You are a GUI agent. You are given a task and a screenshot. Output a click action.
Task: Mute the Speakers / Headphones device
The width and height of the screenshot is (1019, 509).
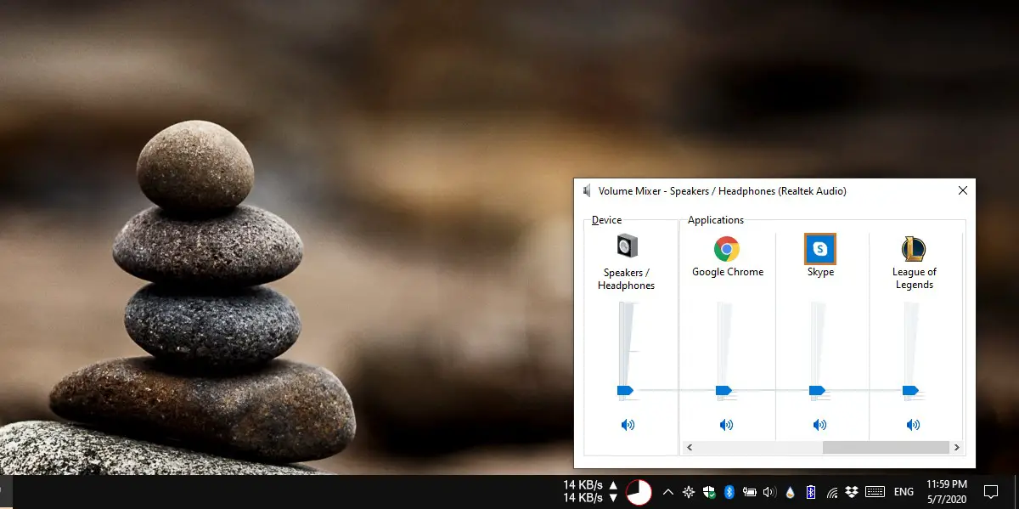click(628, 425)
